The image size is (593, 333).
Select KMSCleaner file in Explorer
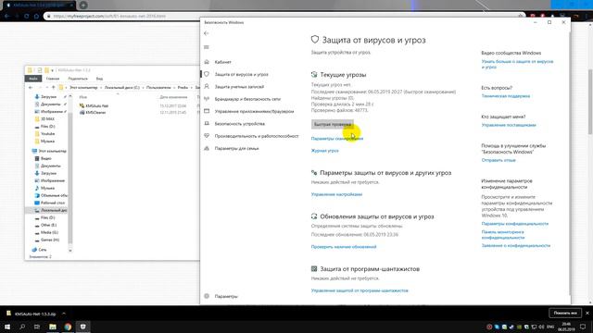pos(95,113)
